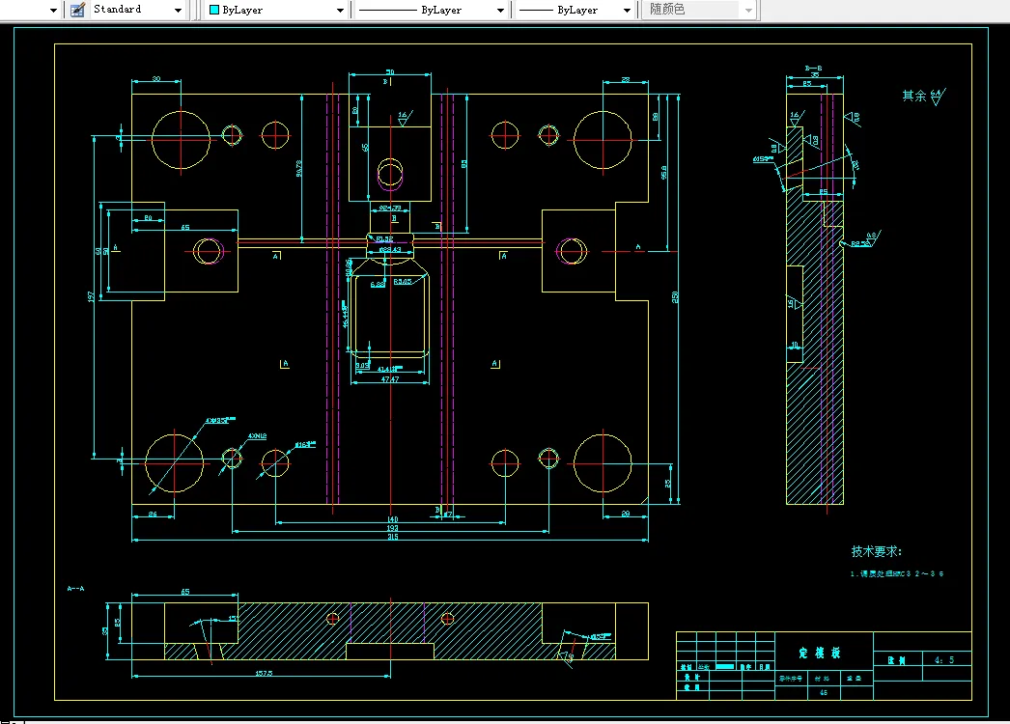
Task: Select the 45 material value in title block
Action: click(x=824, y=692)
